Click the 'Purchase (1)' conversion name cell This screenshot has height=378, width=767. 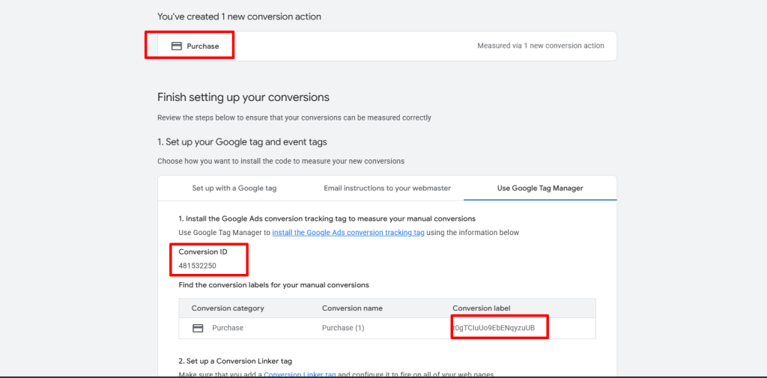coord(342,328)
